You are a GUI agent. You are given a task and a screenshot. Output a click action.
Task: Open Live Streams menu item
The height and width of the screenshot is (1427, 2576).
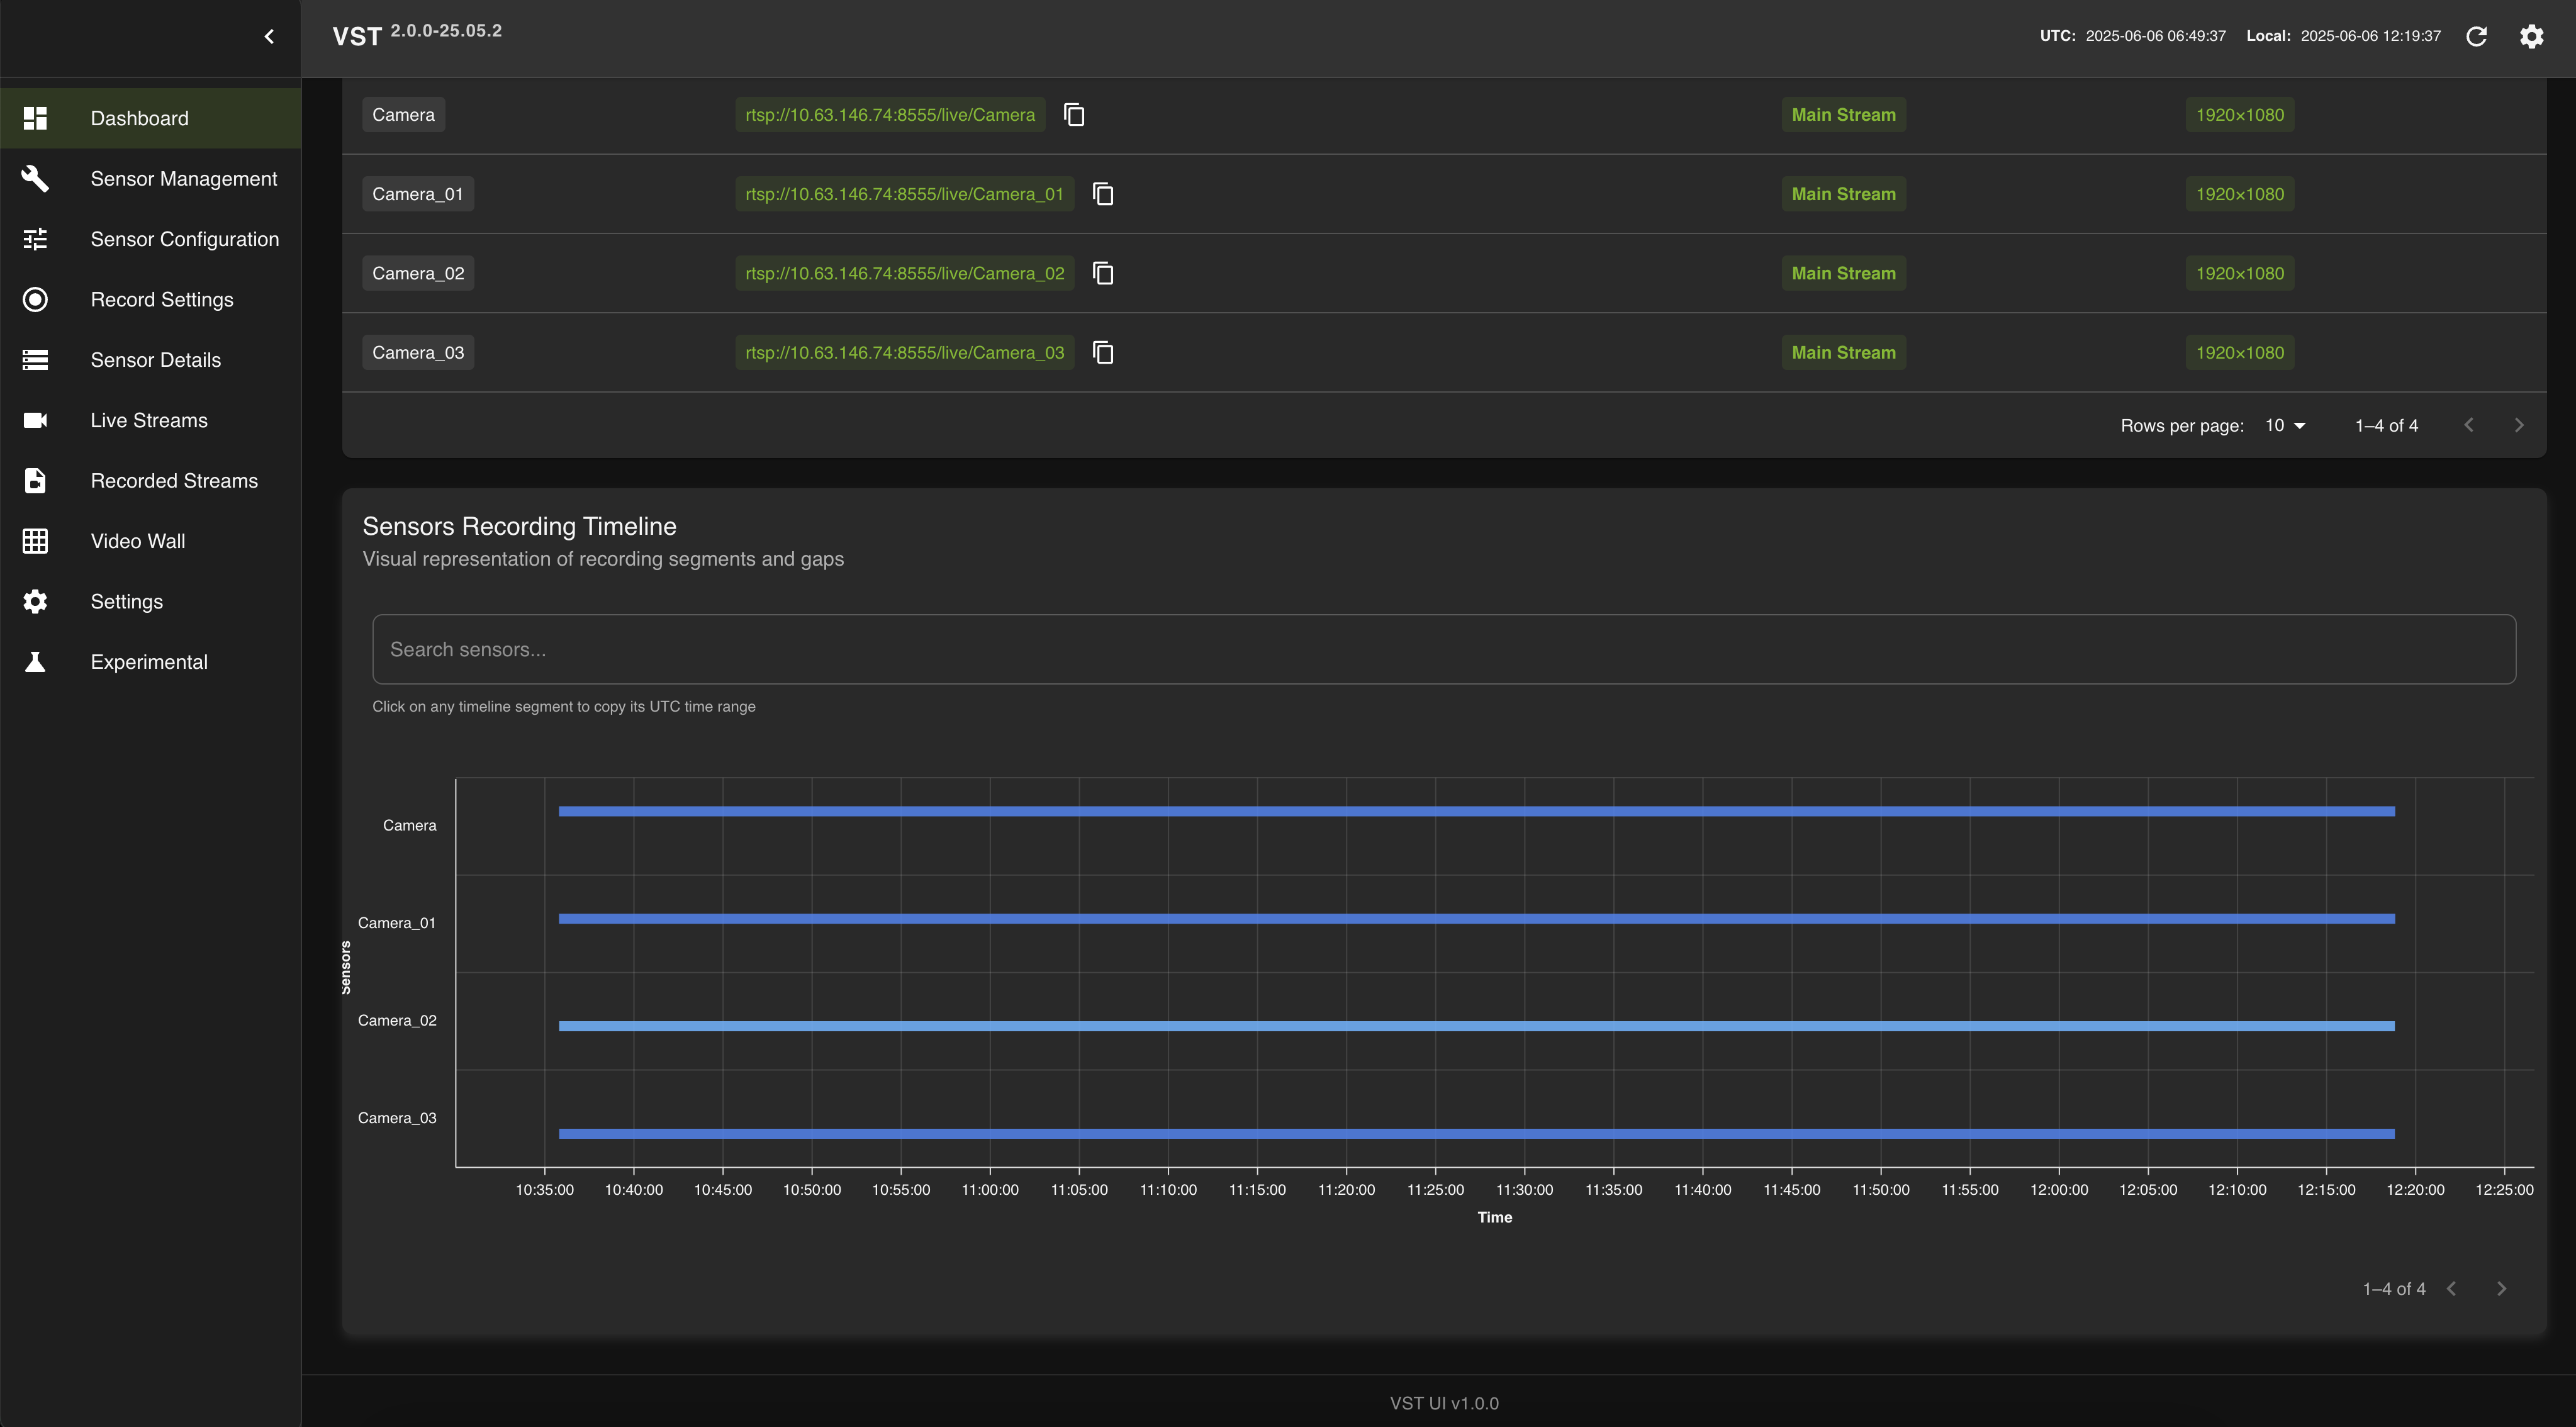coord(149,420)
